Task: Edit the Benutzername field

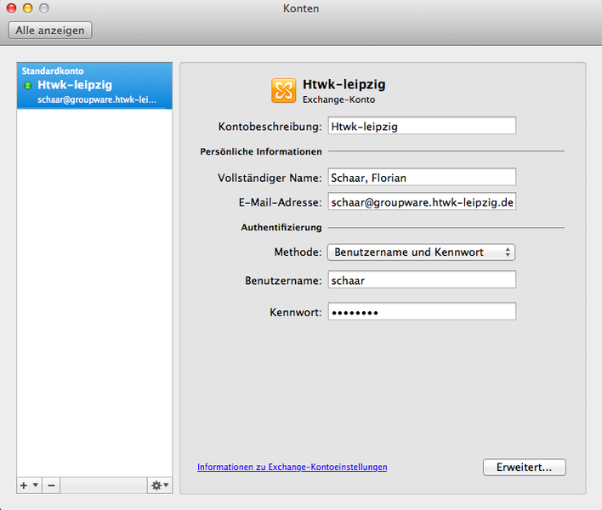Action: (x=422, y=280)
